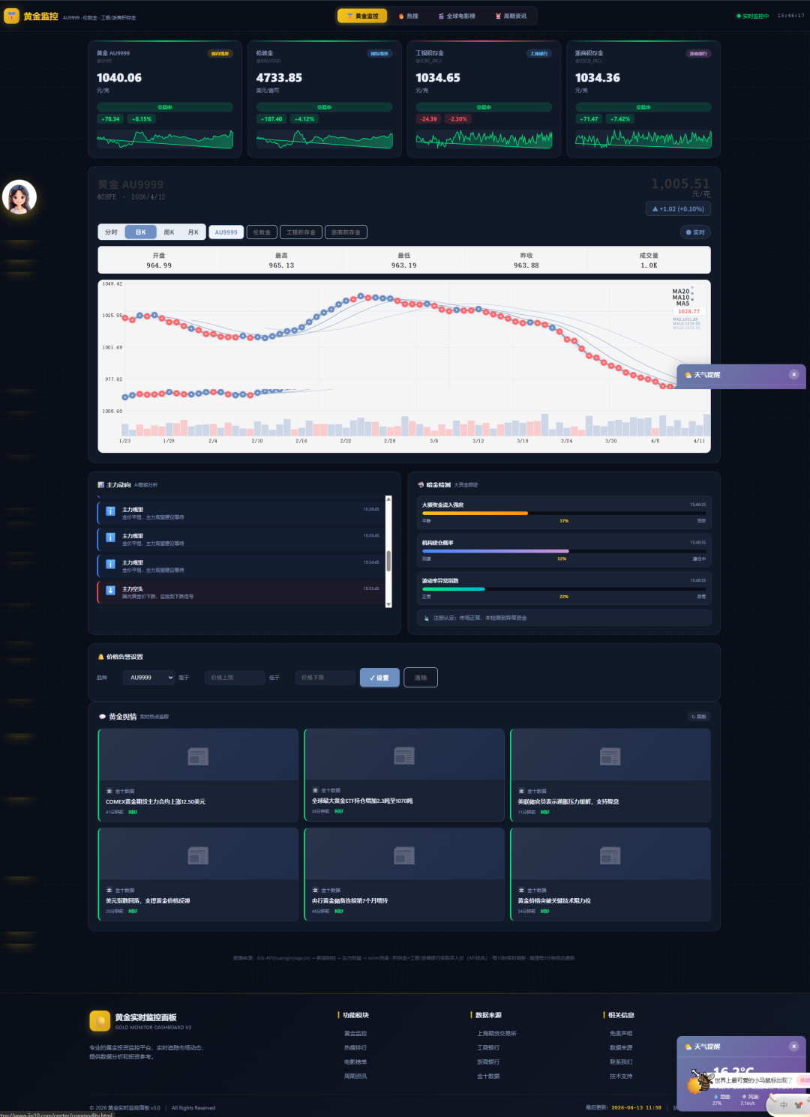This screenshot has width=810, height=1117.
Task: Open the 热搜 tab in top navigation
Action: tap(409, 16)
